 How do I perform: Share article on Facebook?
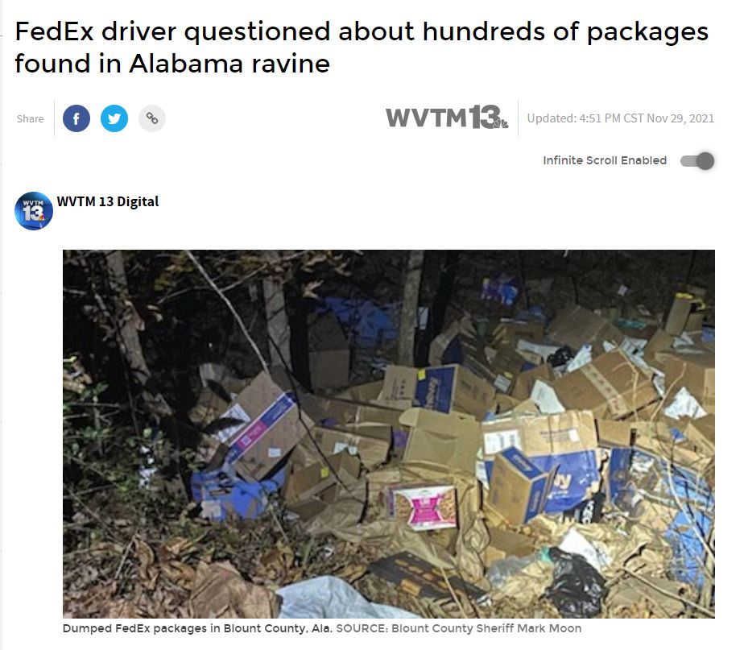[76, 118]
